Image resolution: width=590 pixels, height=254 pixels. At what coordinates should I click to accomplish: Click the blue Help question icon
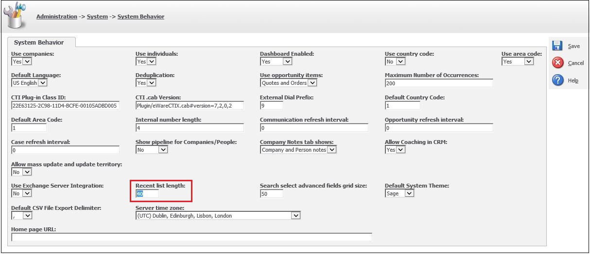[558, 80]
